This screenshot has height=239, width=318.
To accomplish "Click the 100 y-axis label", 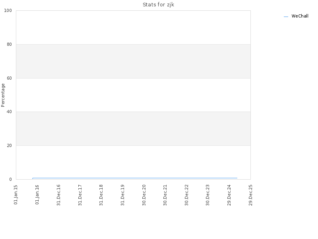I will click(x=8, y=11).
